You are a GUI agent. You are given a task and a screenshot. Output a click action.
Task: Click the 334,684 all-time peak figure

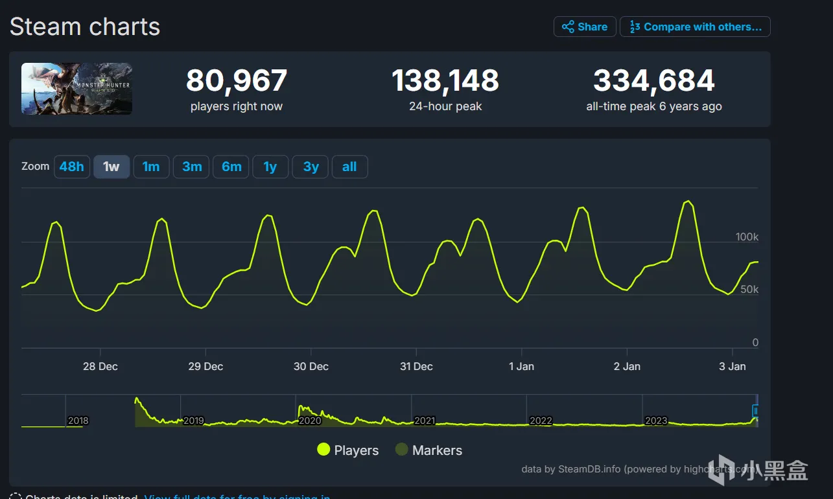(x=654, y=81)
